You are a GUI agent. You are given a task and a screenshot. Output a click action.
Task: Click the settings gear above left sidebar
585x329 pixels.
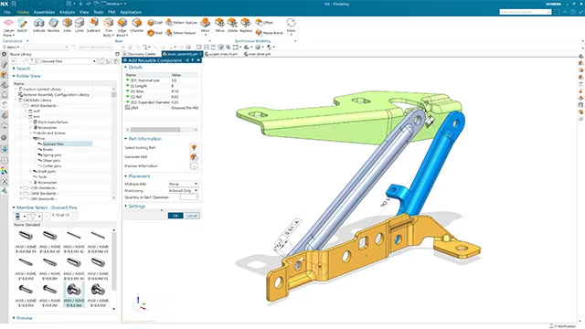pos(4,54)
